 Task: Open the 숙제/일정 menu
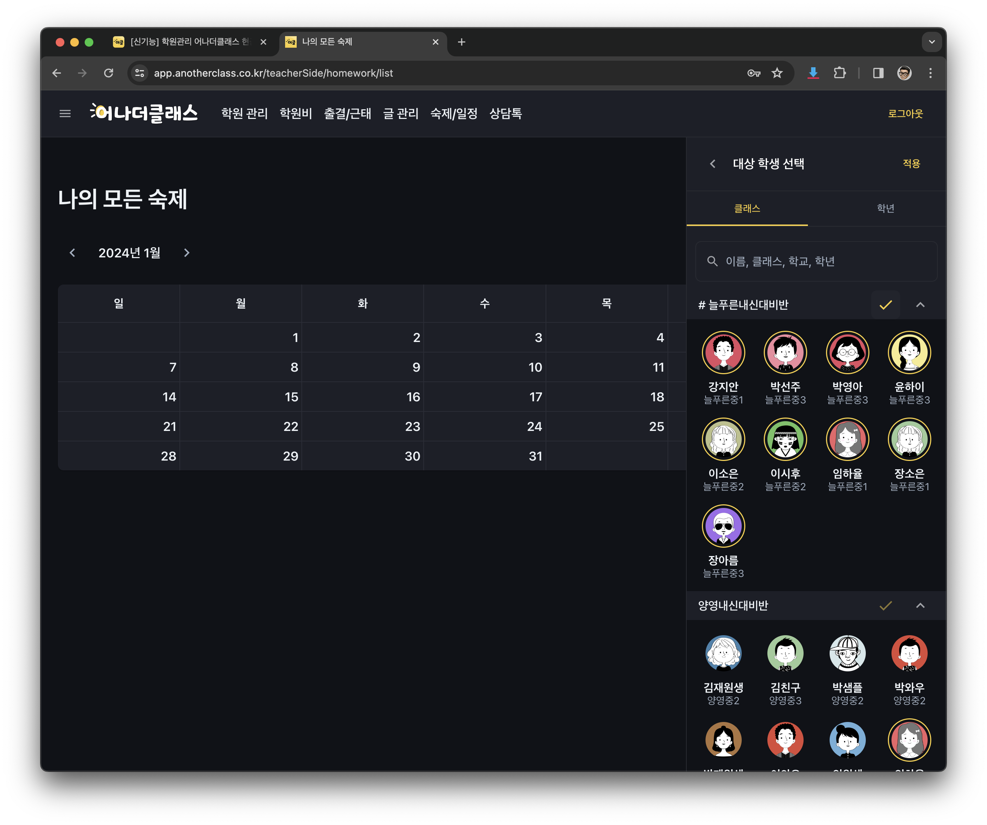tap(454, 114)
